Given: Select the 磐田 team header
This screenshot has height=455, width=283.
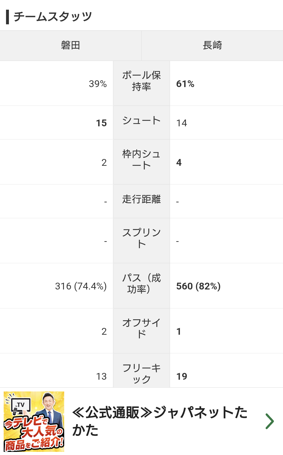Looking at the screenshot, I should click(x=70, y=45).
